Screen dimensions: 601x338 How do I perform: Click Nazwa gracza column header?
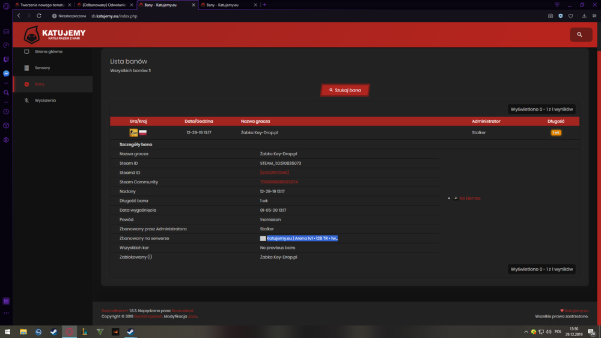pyautogui.click(x=255, y=121)
